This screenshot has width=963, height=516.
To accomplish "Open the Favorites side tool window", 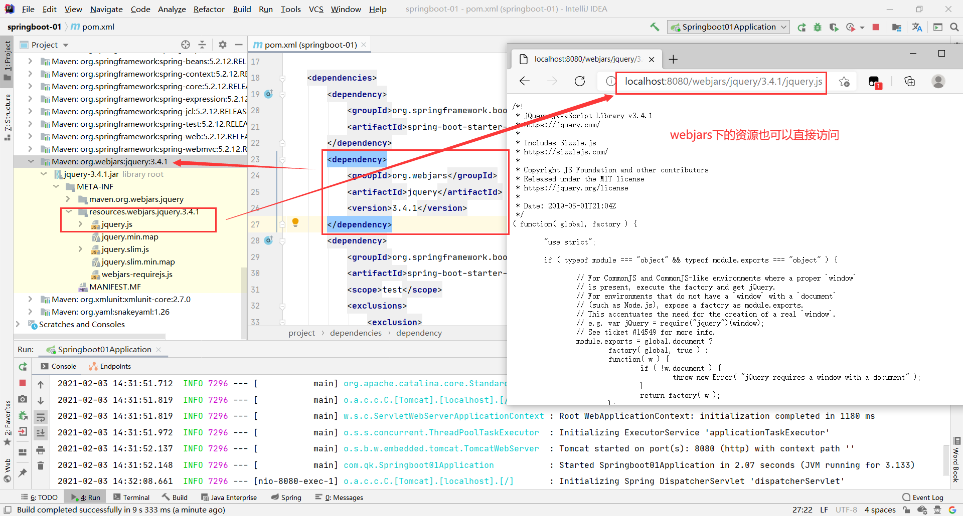I will (x=8, y=422).
